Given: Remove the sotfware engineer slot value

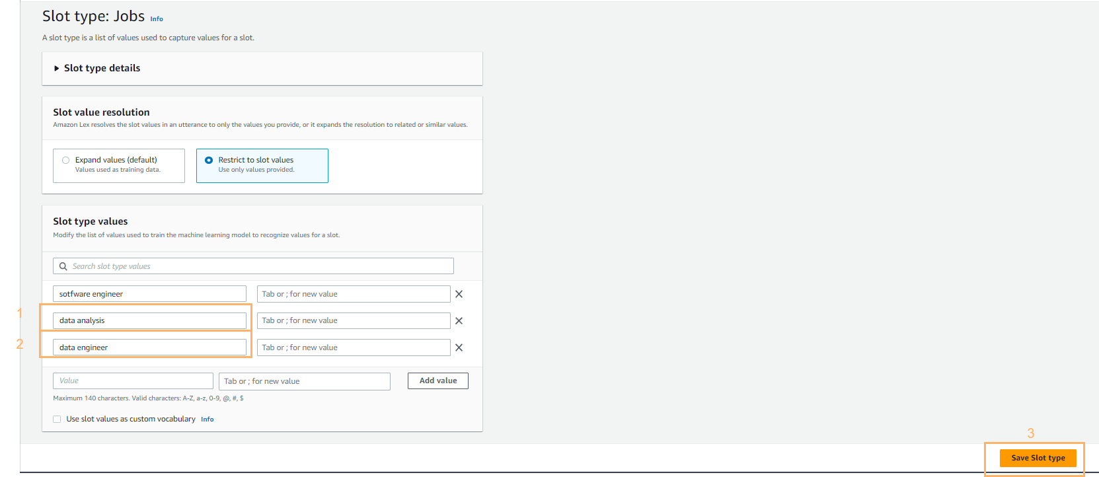Looking at the screenshot, I should tap(459, 294).
